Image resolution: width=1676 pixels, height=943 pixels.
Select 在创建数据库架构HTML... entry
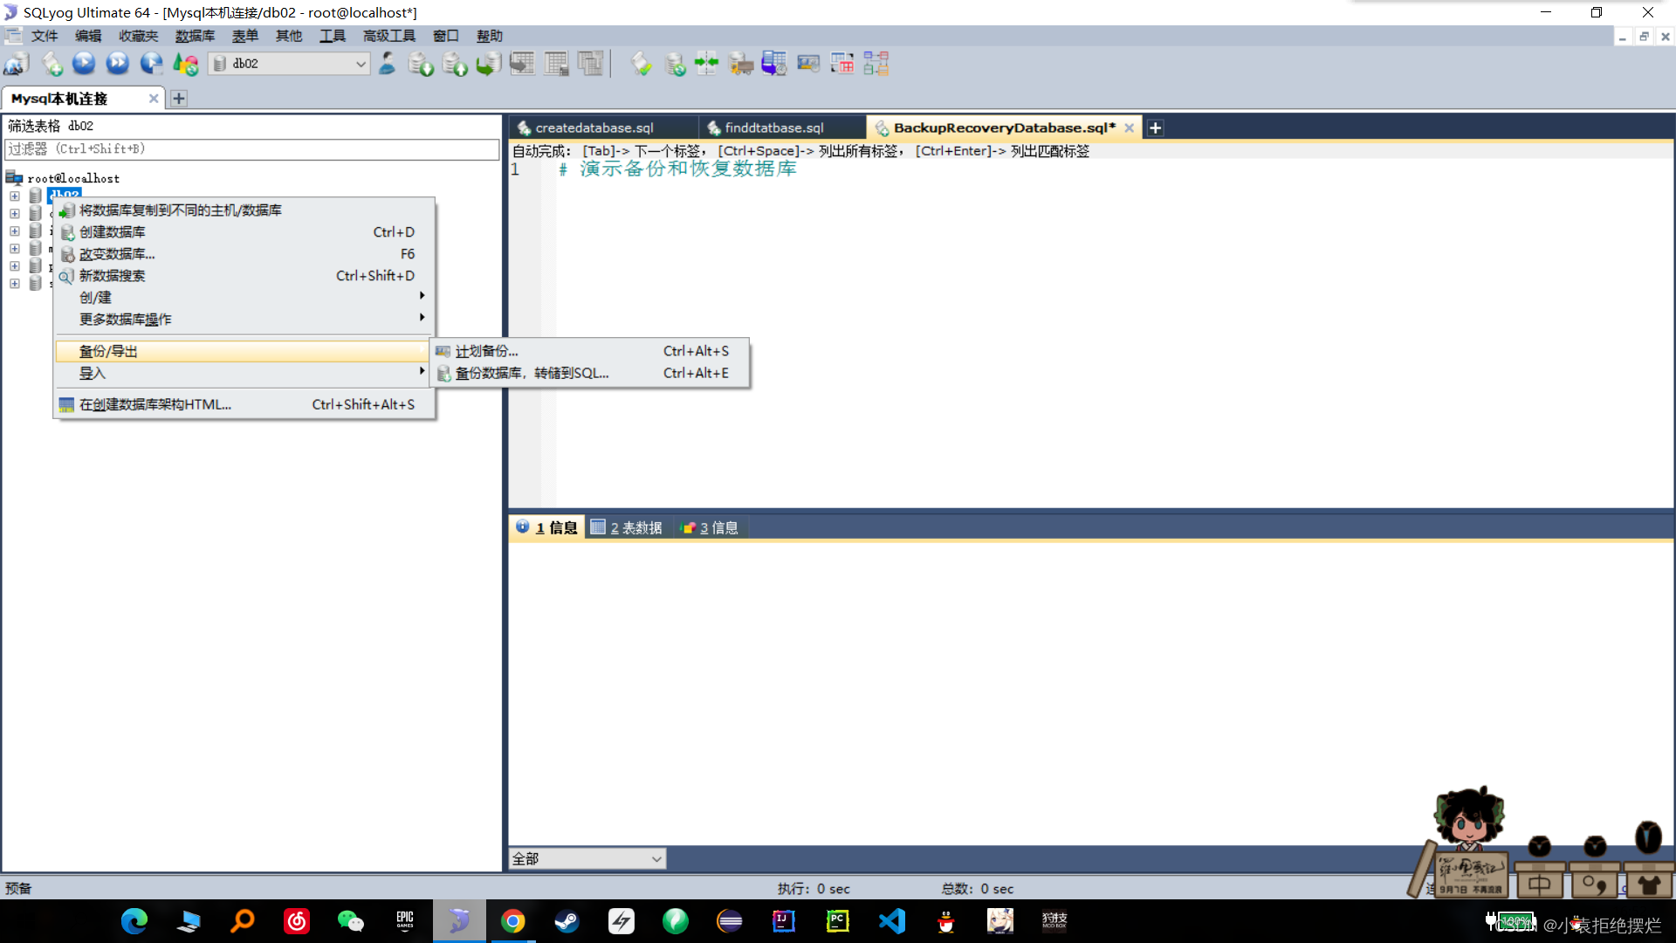coord(244,405)
